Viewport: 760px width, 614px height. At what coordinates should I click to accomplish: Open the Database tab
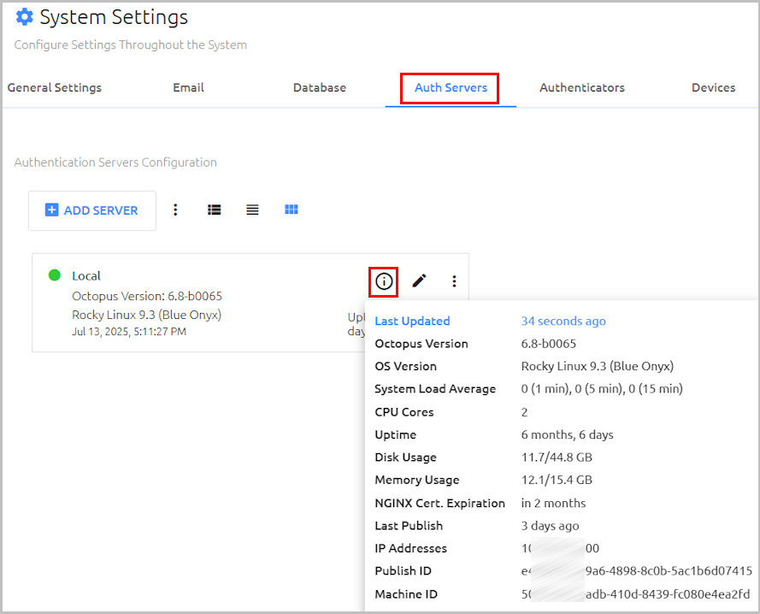(x=320, y=88)
